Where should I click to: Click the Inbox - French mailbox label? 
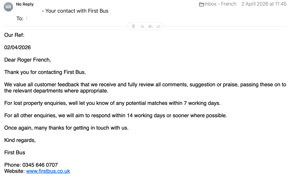point(220,4)
